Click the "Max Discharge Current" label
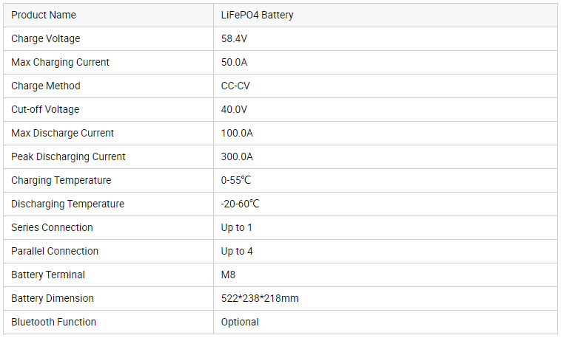Viewport: 561px width, 338px height. [63, 134]
